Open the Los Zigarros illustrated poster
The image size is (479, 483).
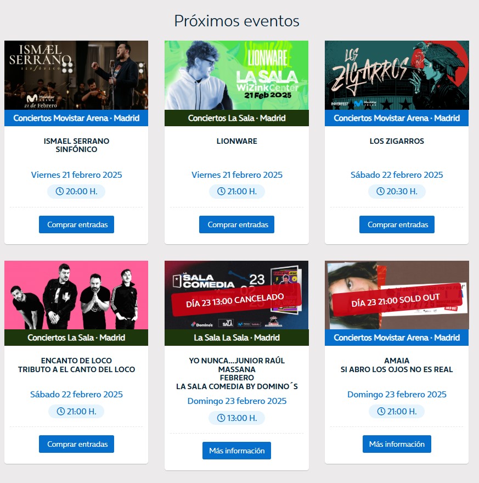coord(397,75)
